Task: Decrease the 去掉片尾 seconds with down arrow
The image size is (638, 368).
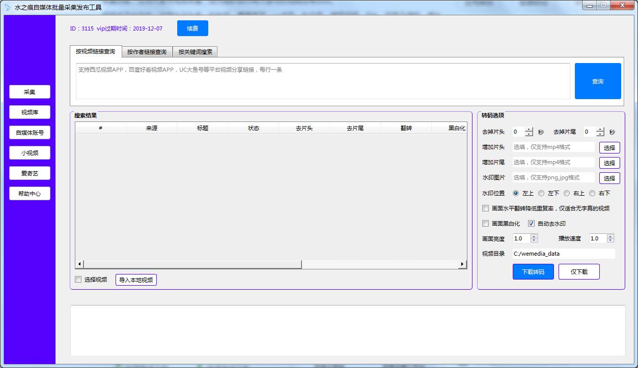Action: (600, 134)
